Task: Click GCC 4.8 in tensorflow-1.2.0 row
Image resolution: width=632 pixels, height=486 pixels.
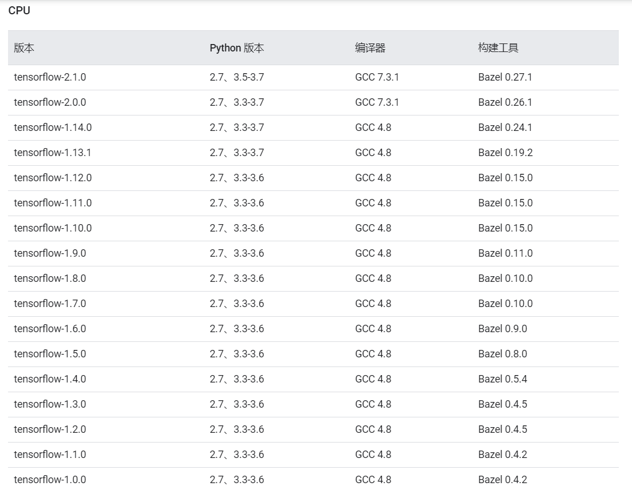Action: (373, 429)
